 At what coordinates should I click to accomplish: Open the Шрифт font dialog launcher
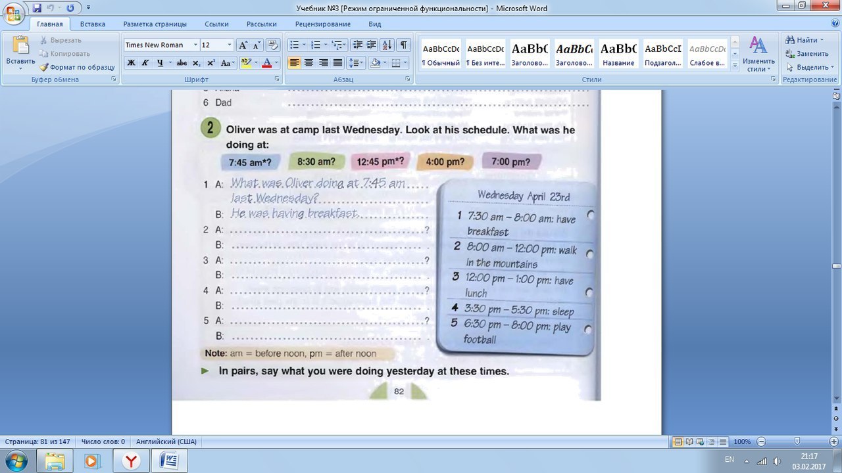pos(277,79)
